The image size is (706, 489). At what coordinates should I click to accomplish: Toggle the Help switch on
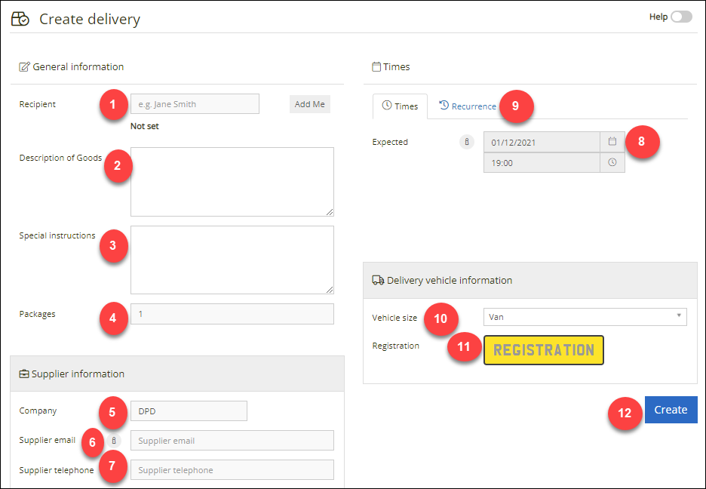pos(681,17)
